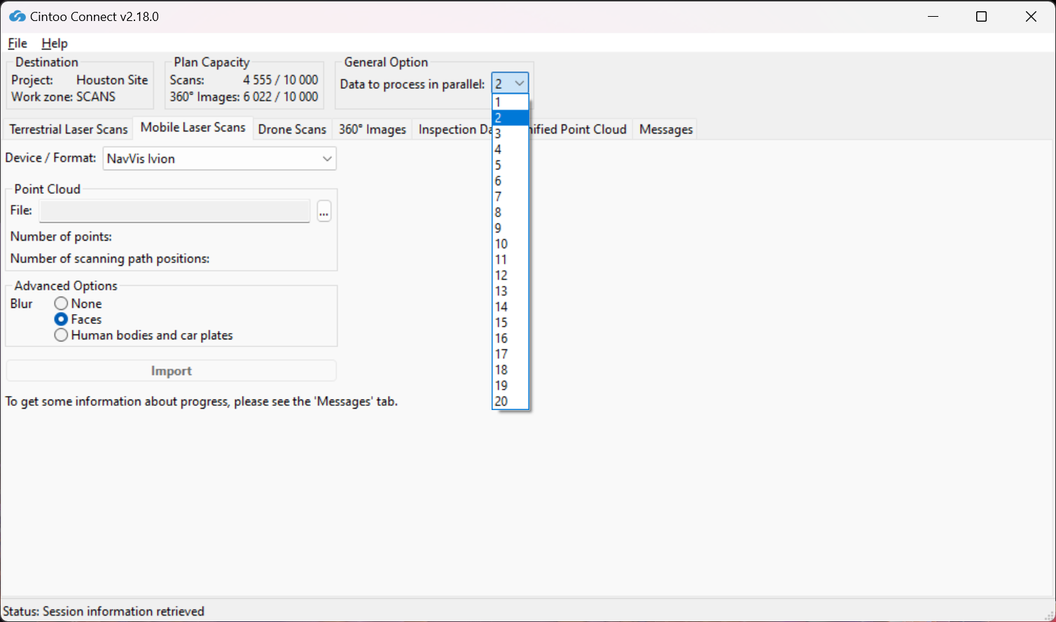The image size is (1056, 622).
Task: Select 16 from the parallel list
Action: point(510,338)
